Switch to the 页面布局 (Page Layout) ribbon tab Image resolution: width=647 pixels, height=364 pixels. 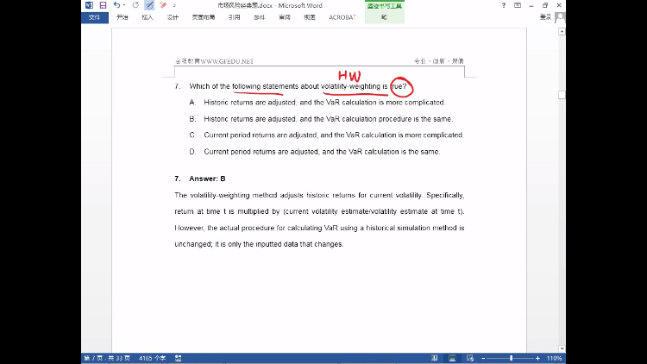coord(204,17)
